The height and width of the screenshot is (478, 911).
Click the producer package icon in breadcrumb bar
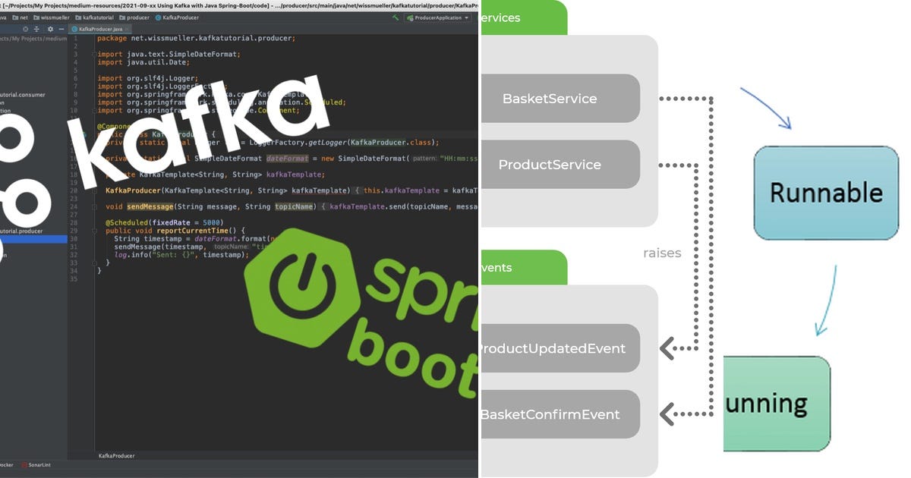(121, 17)
